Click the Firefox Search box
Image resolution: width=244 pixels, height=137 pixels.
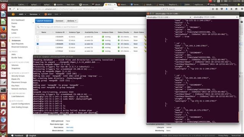tap(188, 9)
